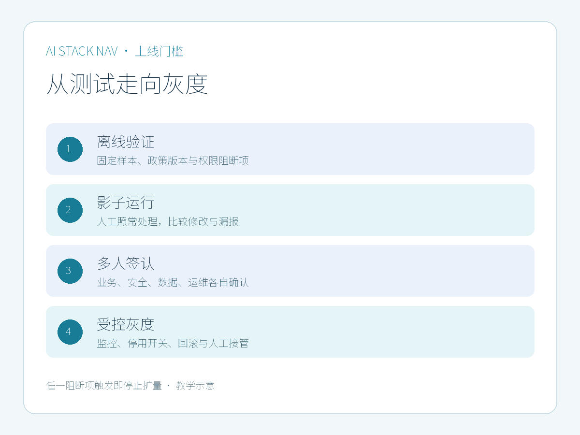Click the 上线门槛 header label
580x435 pixels.
click(x=159, y=51)
